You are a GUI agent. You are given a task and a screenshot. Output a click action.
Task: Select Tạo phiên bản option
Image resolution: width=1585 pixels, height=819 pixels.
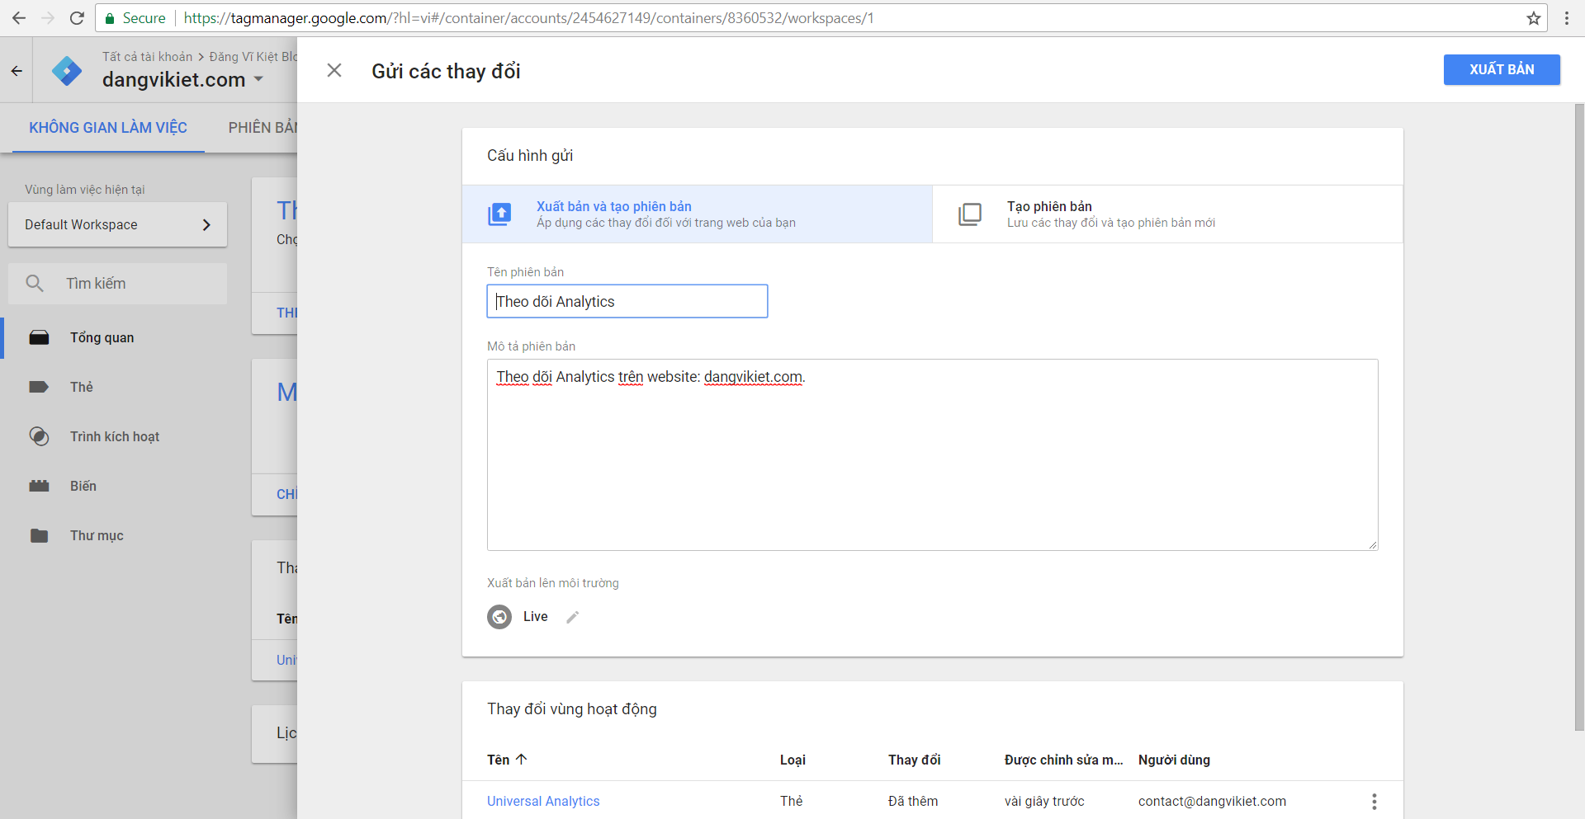1167,214
